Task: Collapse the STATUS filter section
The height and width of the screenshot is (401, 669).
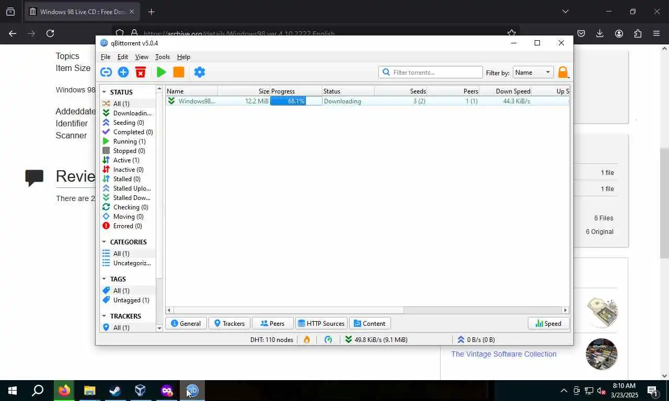Action: [104, 92]
